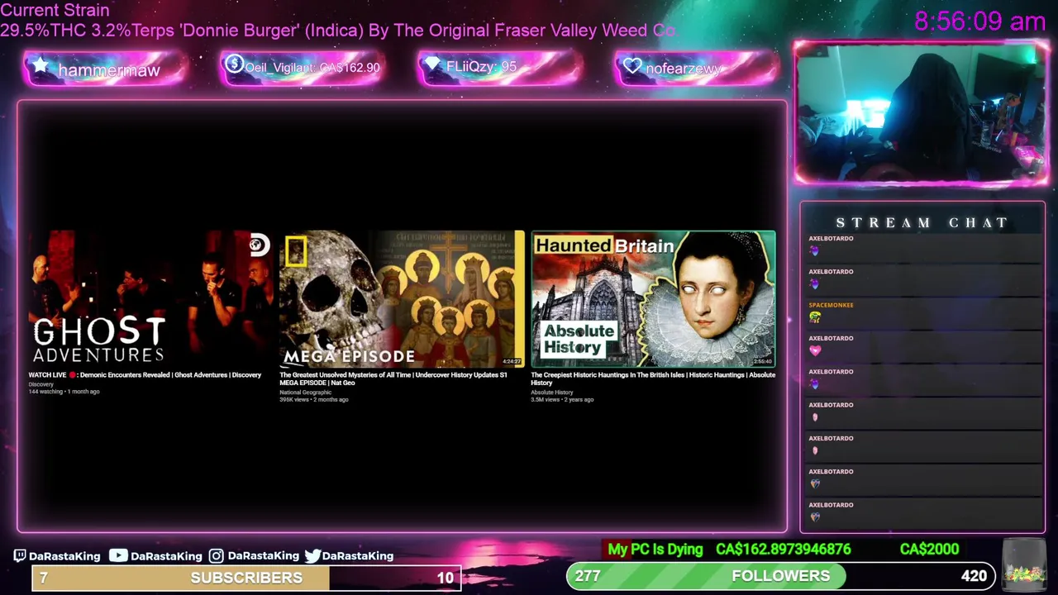Click the 'CA$162.8973946876' amount text

783,550
